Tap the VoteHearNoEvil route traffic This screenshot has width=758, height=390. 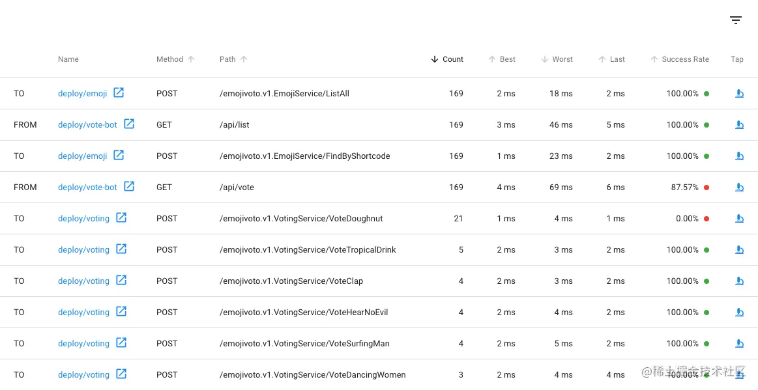coord(739,313)
